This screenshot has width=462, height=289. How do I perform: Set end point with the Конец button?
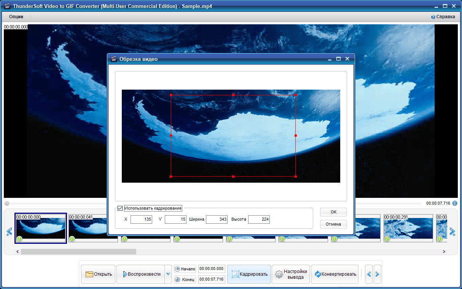click(x=185, y=280)
